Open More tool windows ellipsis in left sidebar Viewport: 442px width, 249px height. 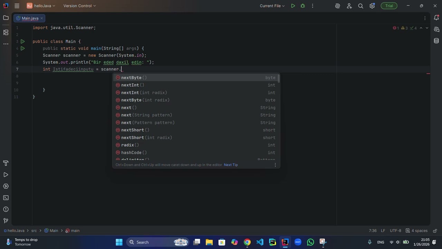pos(6,44)
